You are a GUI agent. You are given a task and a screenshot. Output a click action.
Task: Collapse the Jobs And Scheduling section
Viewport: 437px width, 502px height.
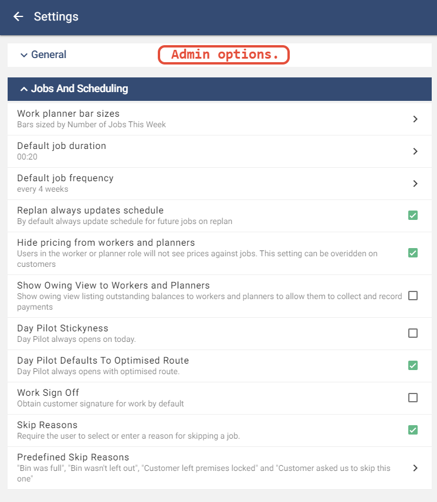[24, 89]
